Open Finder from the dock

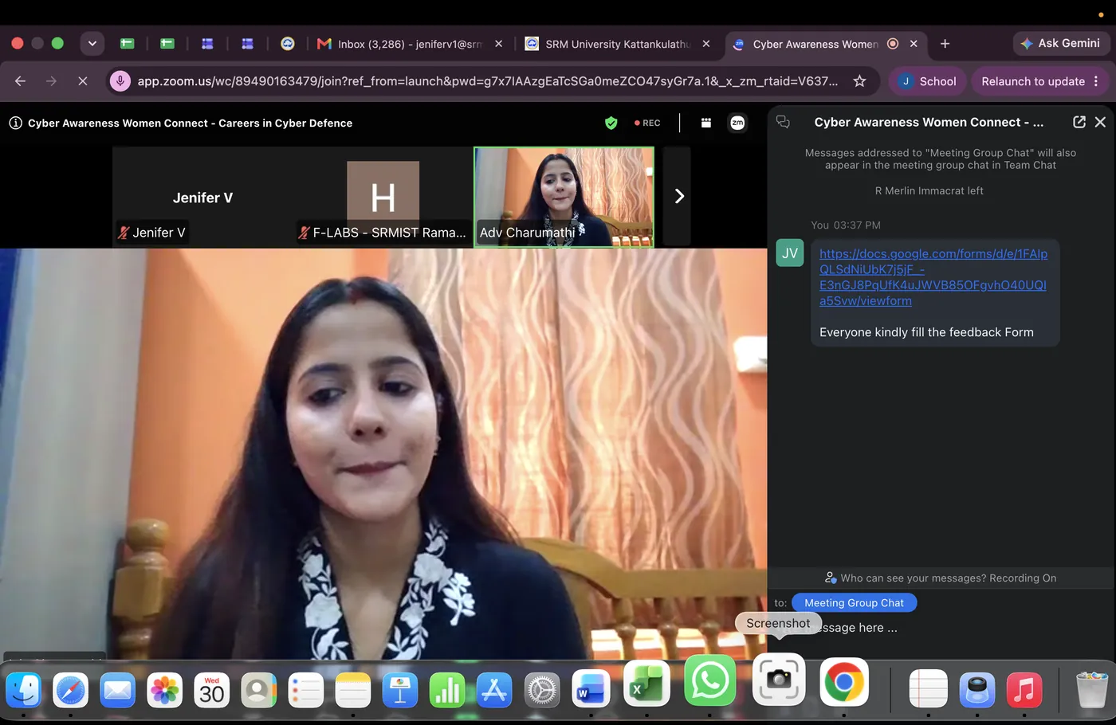click(24, 690)
